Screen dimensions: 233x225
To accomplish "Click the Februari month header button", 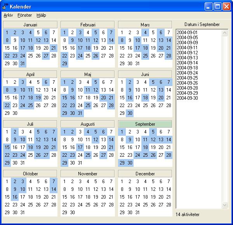I will pyautogui.click(x=88, y=25).
